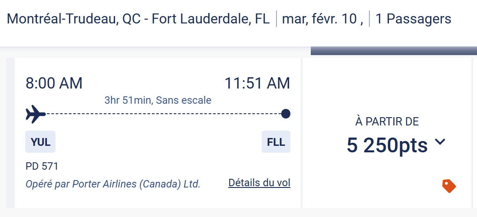Image resolution: width=477 pixels, height=217 pixels.
Task: Click the À PARTIR DE label
Action: tap(387, 122)
